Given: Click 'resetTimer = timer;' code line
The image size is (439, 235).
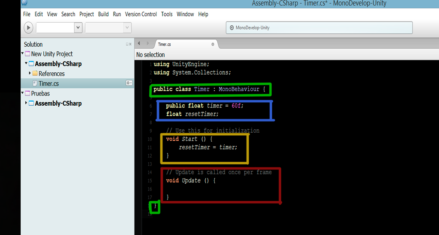Looking at the screenshot, I should 208,147.
